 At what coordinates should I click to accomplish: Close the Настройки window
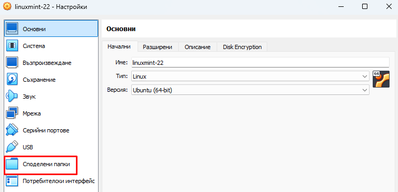pos(389,7)
